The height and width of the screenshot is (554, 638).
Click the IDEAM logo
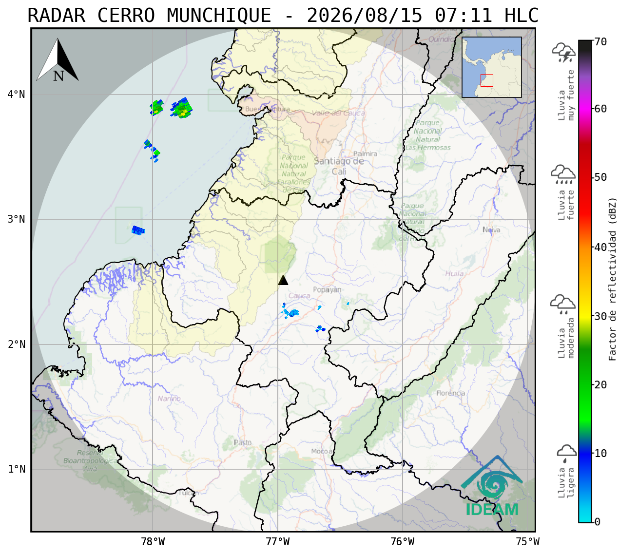pos(492,486)
